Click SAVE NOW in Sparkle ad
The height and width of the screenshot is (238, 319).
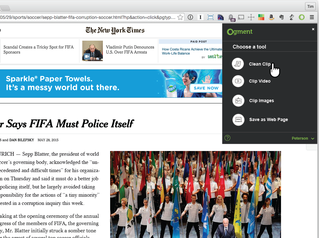206,88
